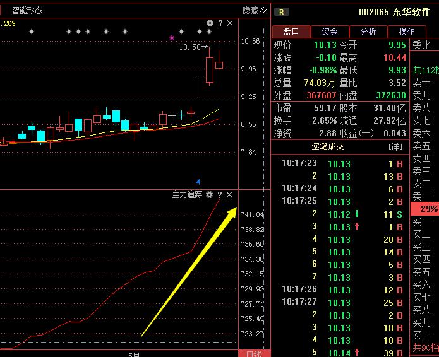439x357 pixels.
Task: Click 总量 value 74.03万
Action: (320, 83)
